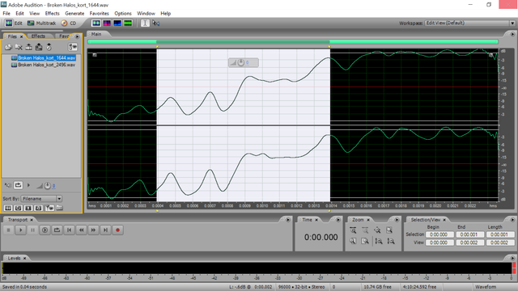Toggle Show Loop Files filter
This screenshot has height=291, width=518.
tap(18, 209)
